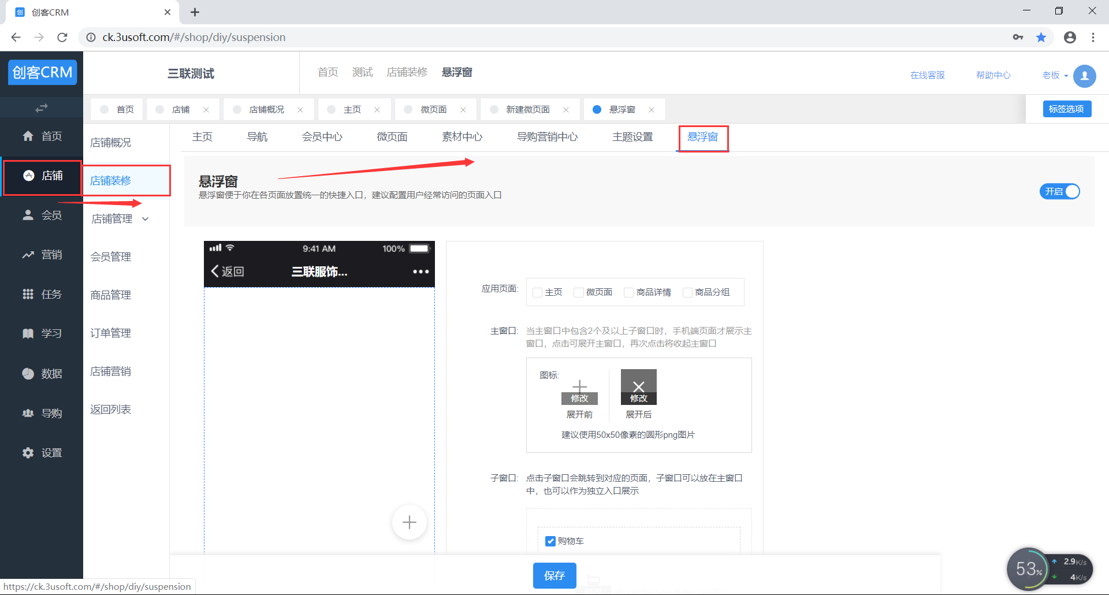Open 首页 home icon in sidebar
This screenshot has width=1109, height=595.
(28, 136)
